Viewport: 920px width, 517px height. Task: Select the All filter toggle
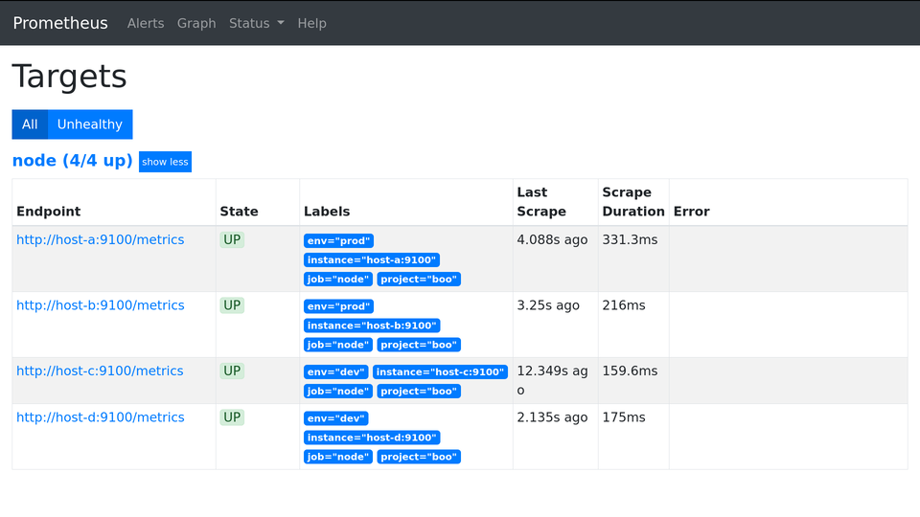tap(30, 124)
